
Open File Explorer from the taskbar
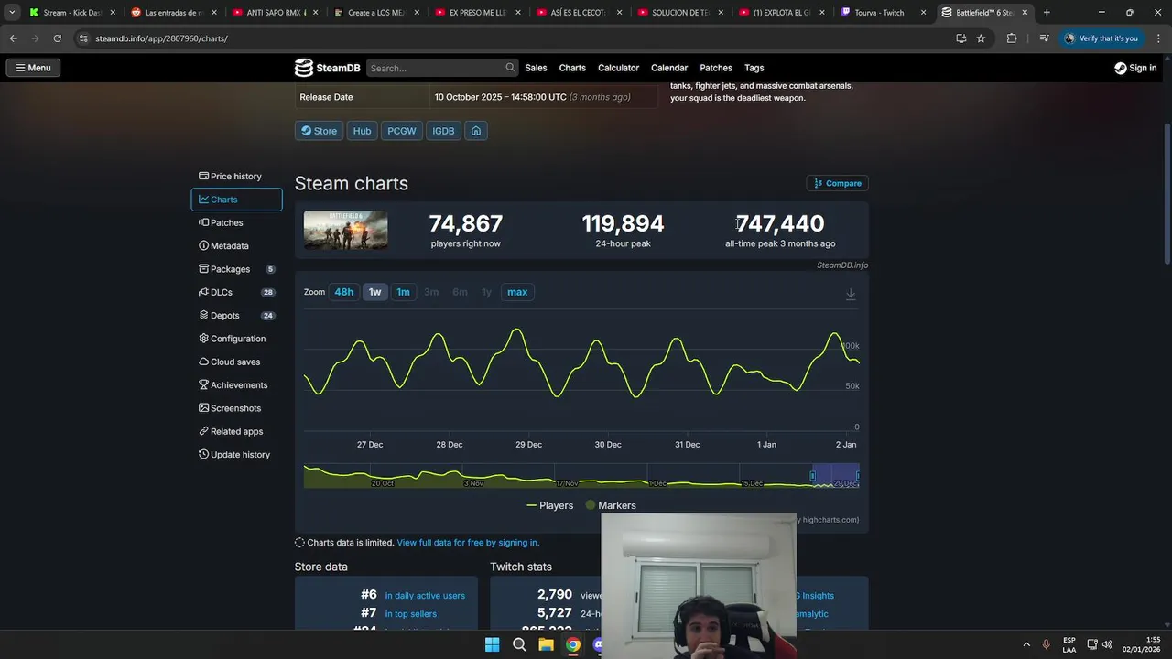click(546, 644)
